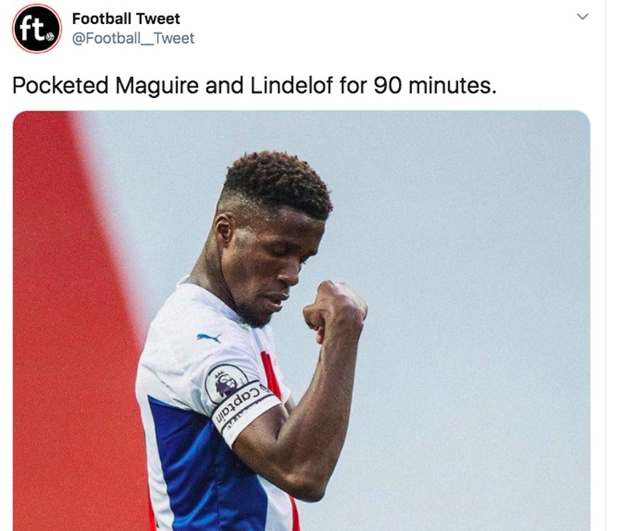Viewport: 622px width, 531px height.
Task: Click the Captain armband in the photo
Action: click(245, 407)
